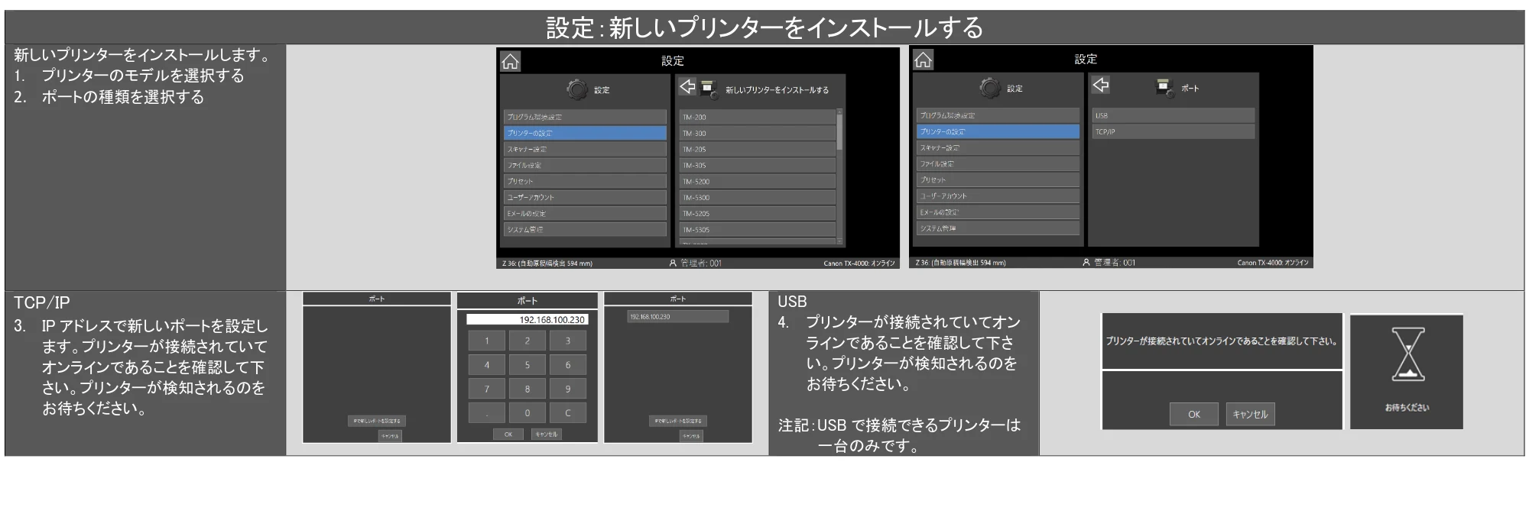Screen dimensions: 1529x517
Task: Click IPで新しいポートを設定する below the 192.168.100.230 entry
Action: (678, 421)
